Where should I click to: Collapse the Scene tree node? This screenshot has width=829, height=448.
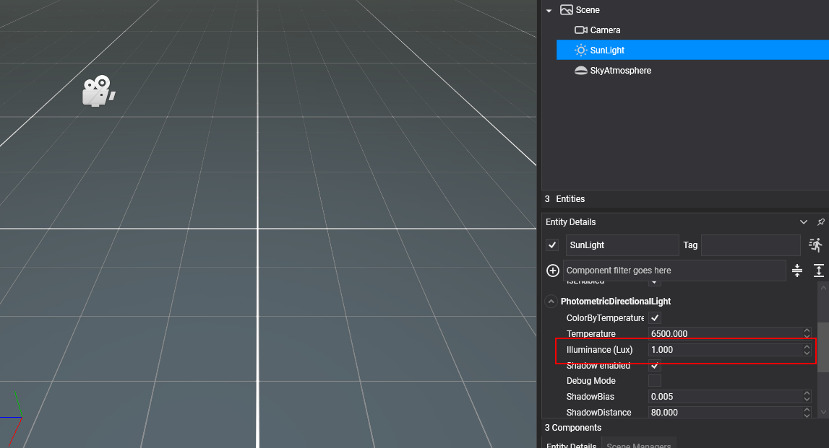(x=549, y=10)
